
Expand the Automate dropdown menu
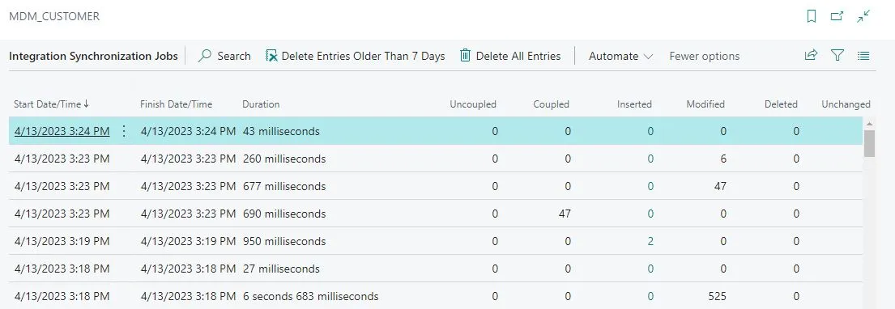pyautogui.click(x=620, y=56)
